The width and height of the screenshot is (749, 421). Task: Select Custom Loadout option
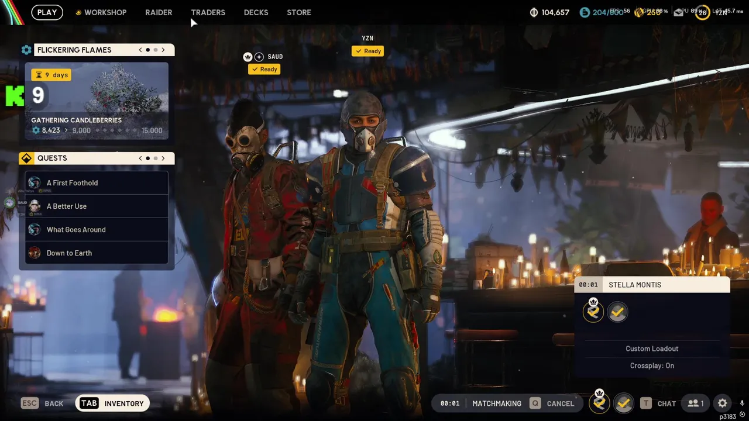pos(652,348)
